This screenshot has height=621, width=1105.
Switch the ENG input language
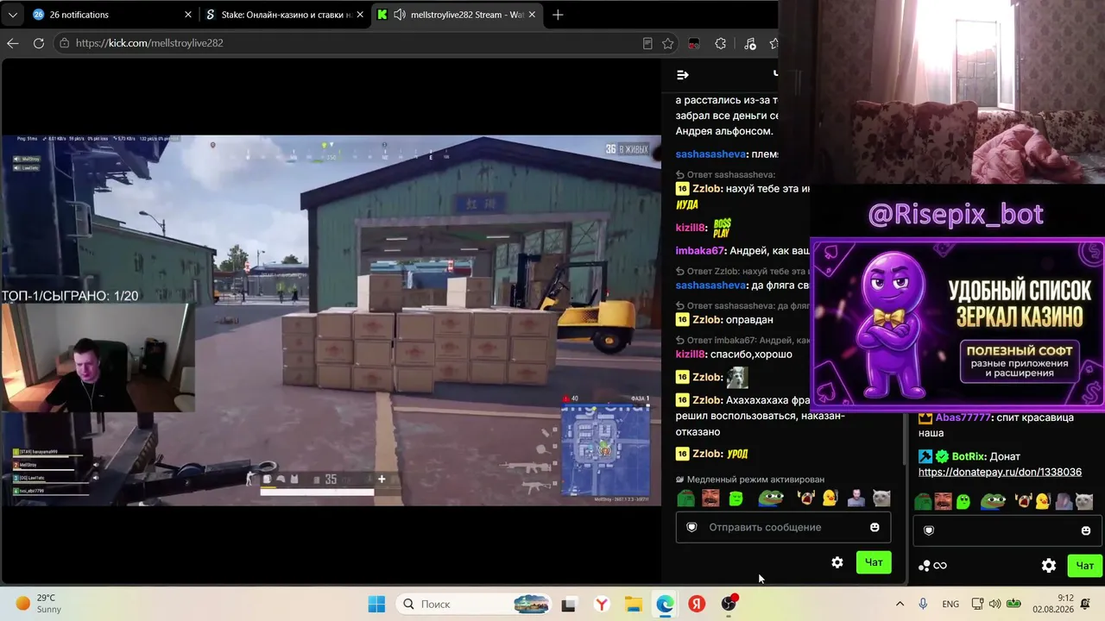coord(950,604)
